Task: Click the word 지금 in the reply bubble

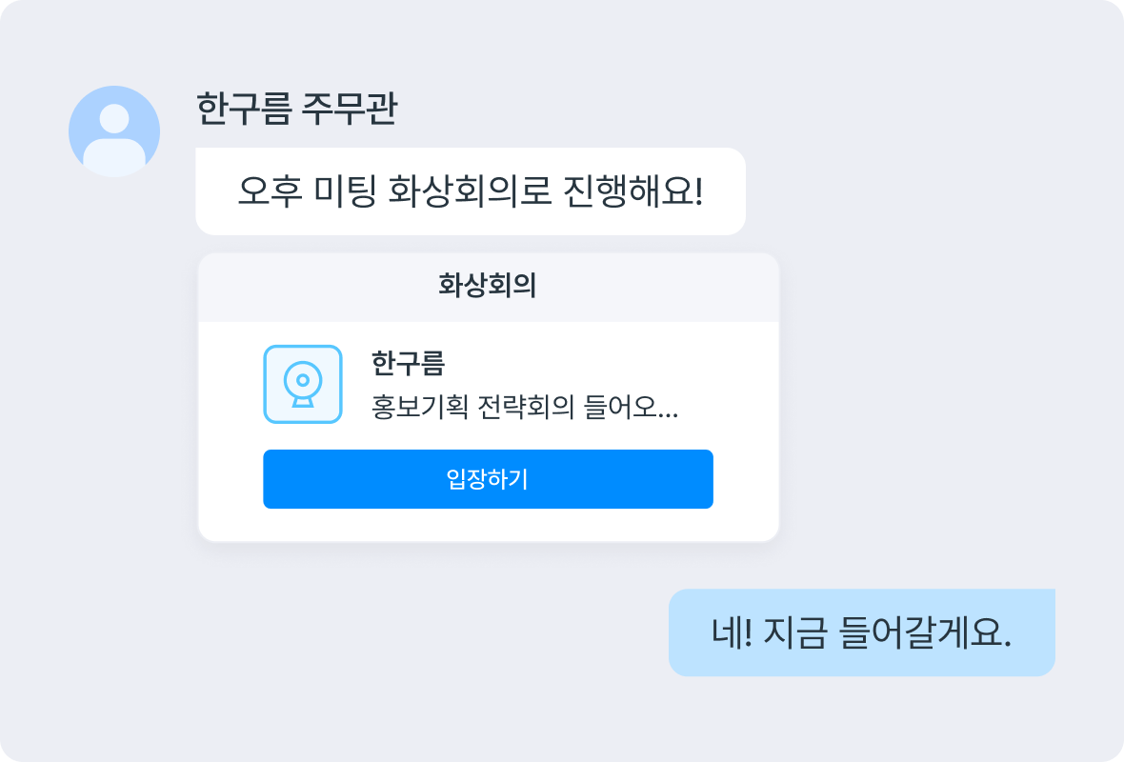Action: pyautogui.click(x=795, y=633)
